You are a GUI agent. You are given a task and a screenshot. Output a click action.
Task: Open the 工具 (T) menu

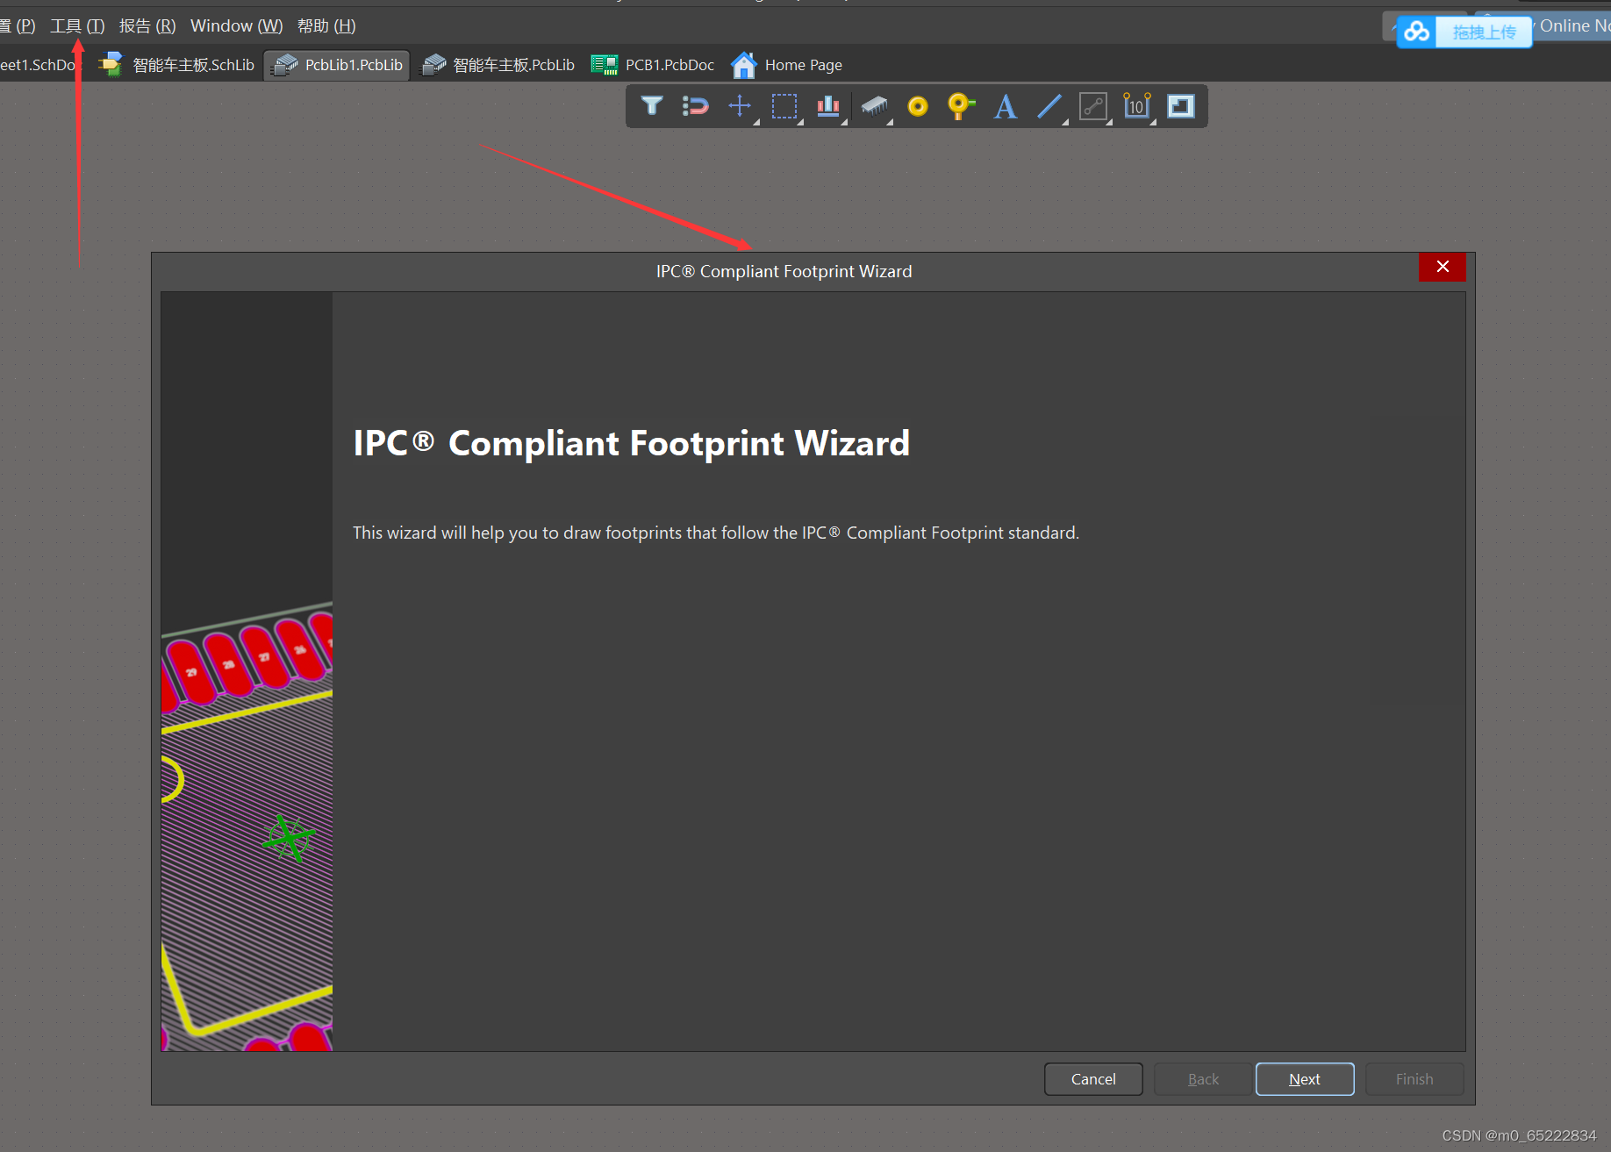[x=77, y=25]
